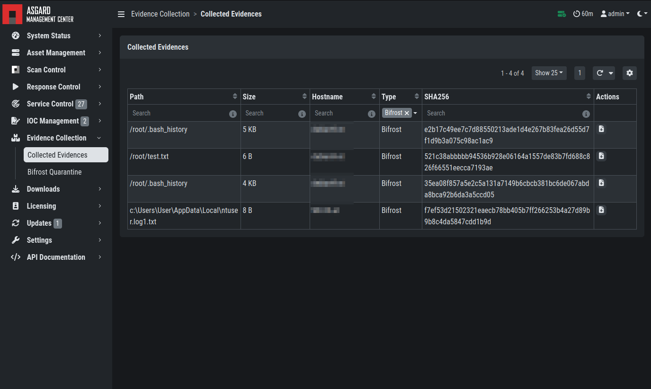
Task: Remove the Bifrost type filter tag
Action: [407, 113]
